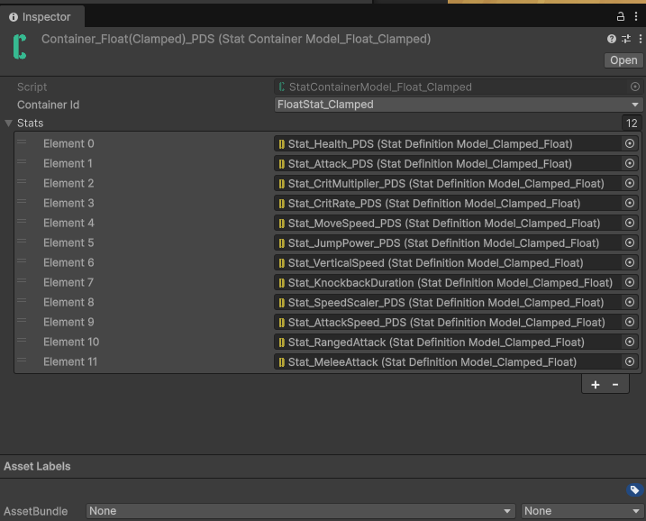Image resolution: width=646 pixels, height=521 pixels.
Task: Open the component help reference icon
Action: pyautogui.click(x=612, y=39)
